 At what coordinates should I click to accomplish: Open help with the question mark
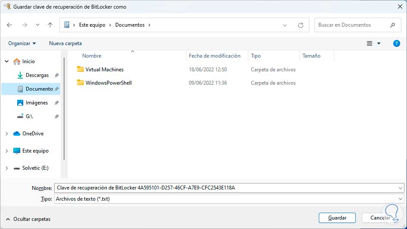click(396, 43)
